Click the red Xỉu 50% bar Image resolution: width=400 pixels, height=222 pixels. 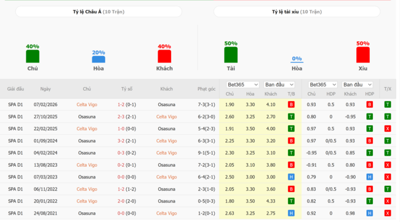click(x=362, y=55)
